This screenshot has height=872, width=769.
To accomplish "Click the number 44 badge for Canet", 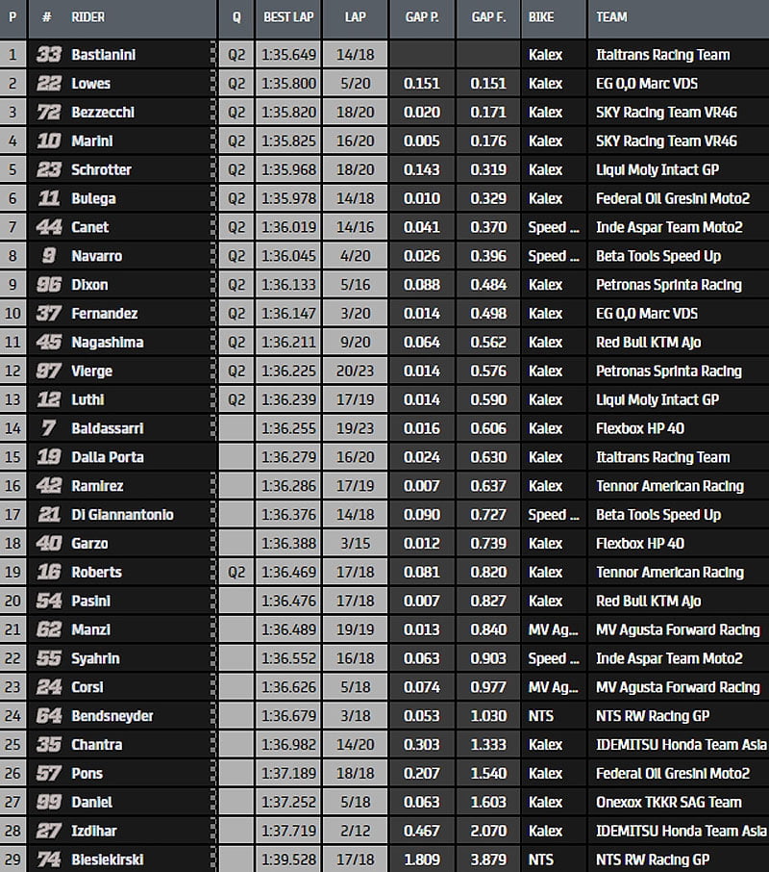I will (x=48, y=227).
